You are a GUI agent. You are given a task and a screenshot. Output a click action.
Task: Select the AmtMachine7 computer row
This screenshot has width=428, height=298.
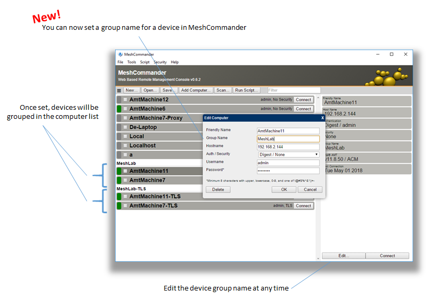coord(159,180)
